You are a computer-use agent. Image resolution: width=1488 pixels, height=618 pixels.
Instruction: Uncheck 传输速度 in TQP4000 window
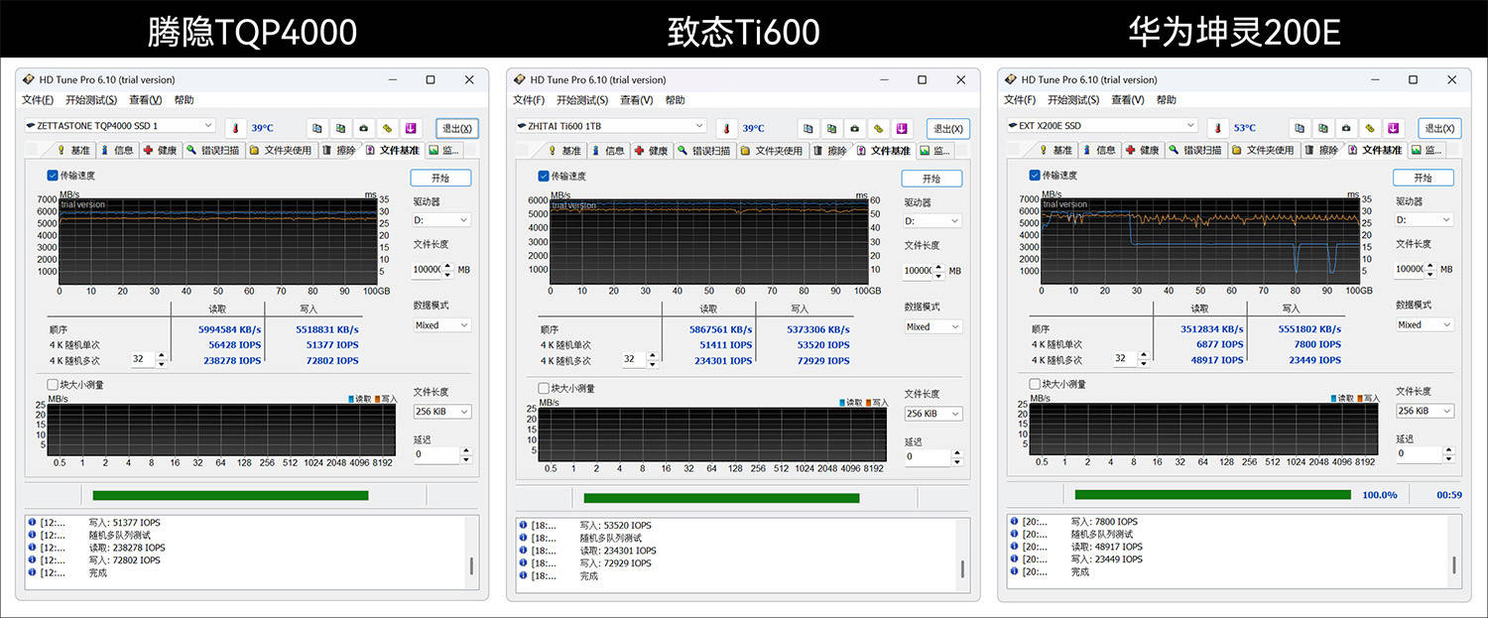(x=53, y=176)
